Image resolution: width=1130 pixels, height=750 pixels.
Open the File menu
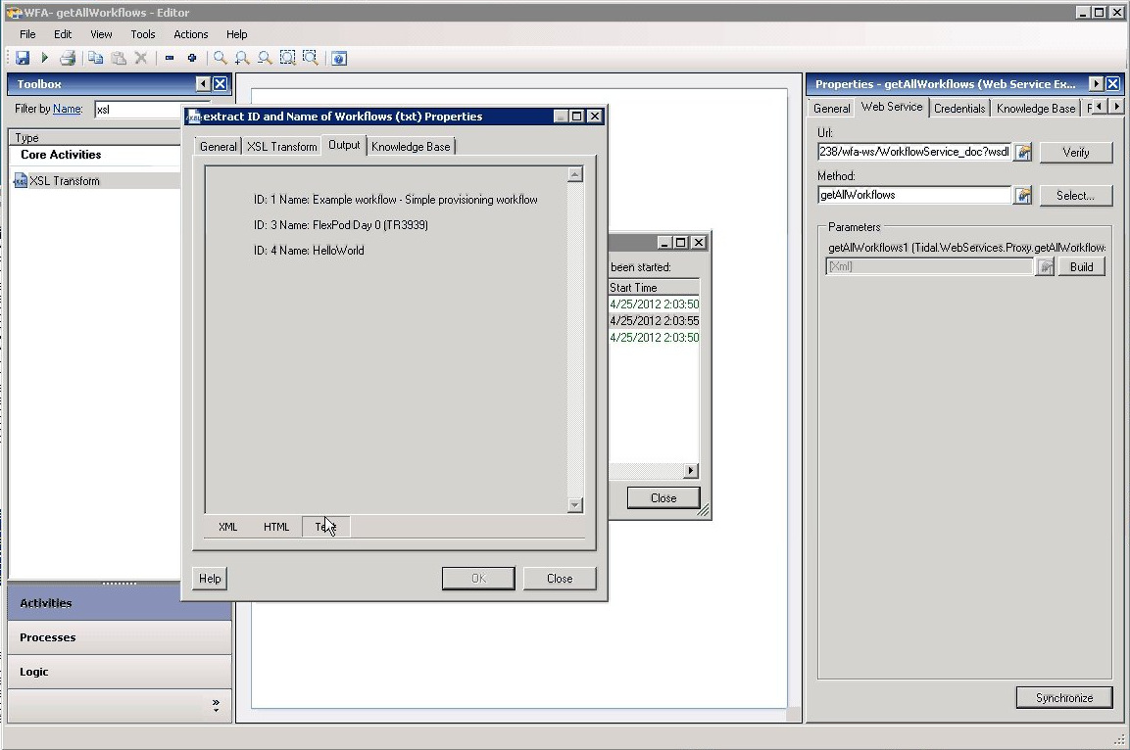[x=27, y=34]
